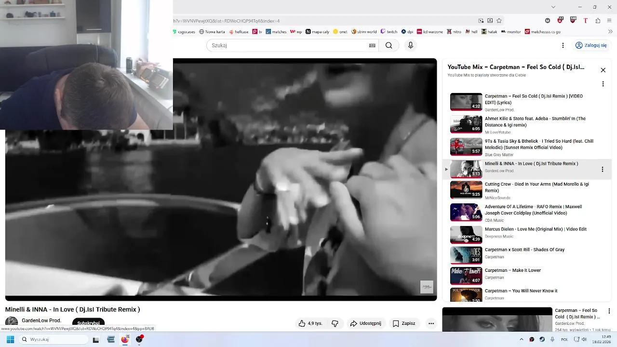Start voice search with the microphone icon
The height and width of the screenshot is (347, 617).
pos(410,45)
